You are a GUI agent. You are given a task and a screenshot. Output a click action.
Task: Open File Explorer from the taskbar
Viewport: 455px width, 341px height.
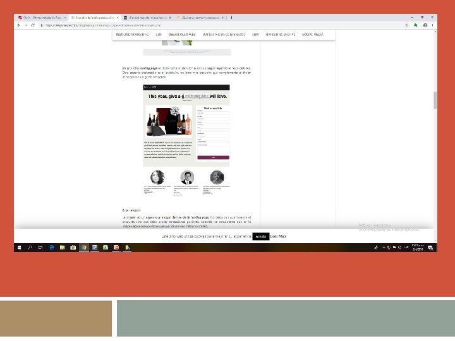[x=62, y=248]
